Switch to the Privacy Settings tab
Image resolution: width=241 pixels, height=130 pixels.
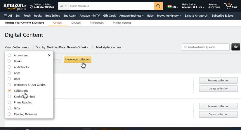tap(122, 23)
